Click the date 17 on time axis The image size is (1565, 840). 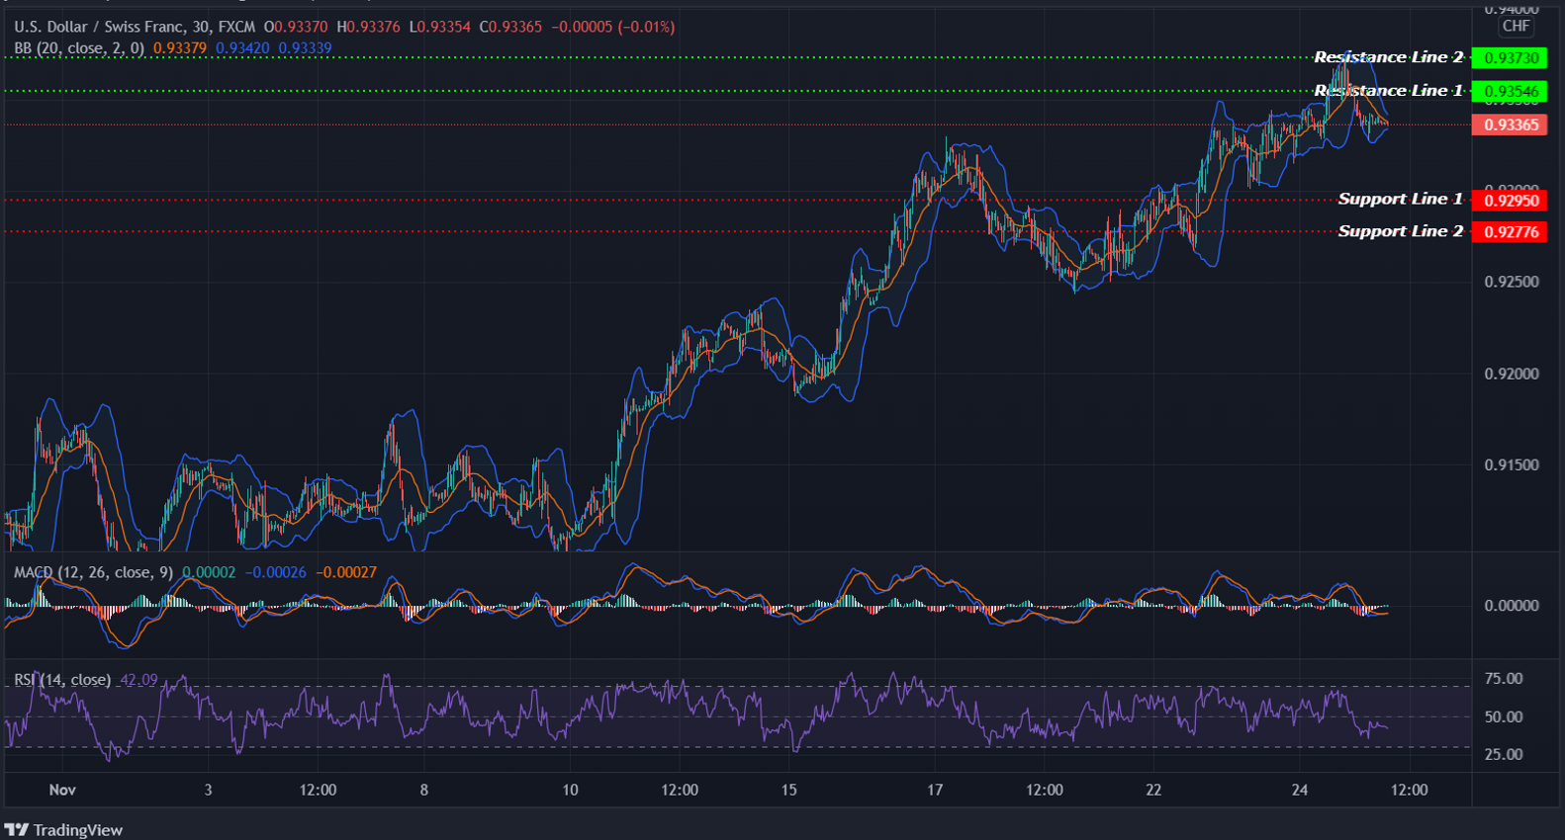[935, 790]
